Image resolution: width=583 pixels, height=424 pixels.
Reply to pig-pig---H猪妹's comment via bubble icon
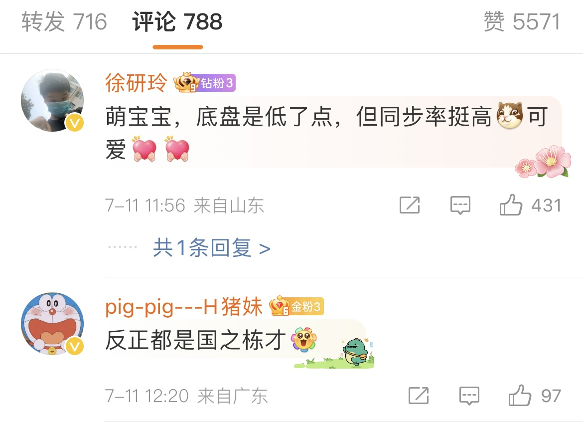pyautogui.click(x=469, y=396)
